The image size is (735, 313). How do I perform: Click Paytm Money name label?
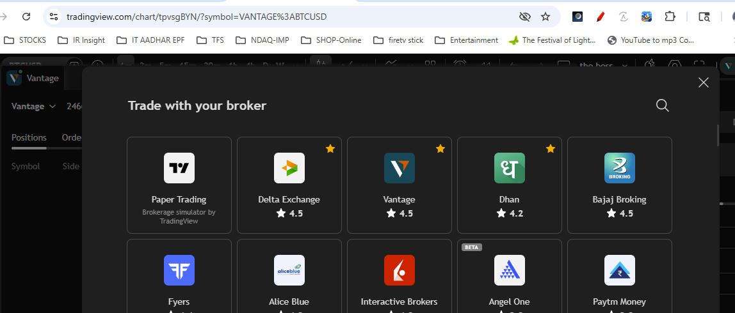click(x=620, y=302)
